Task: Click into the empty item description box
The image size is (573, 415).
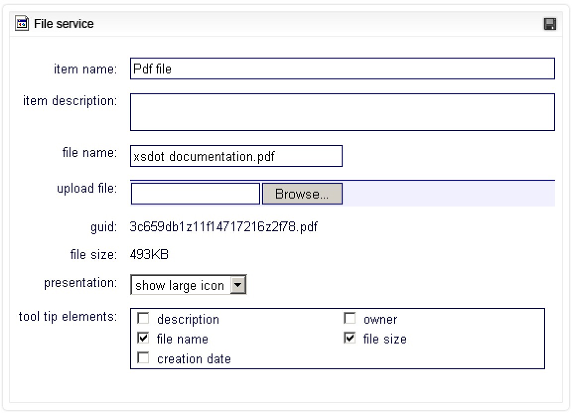Action: [342, 112]
